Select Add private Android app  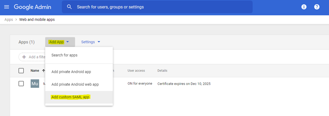[x=79, y=72]
